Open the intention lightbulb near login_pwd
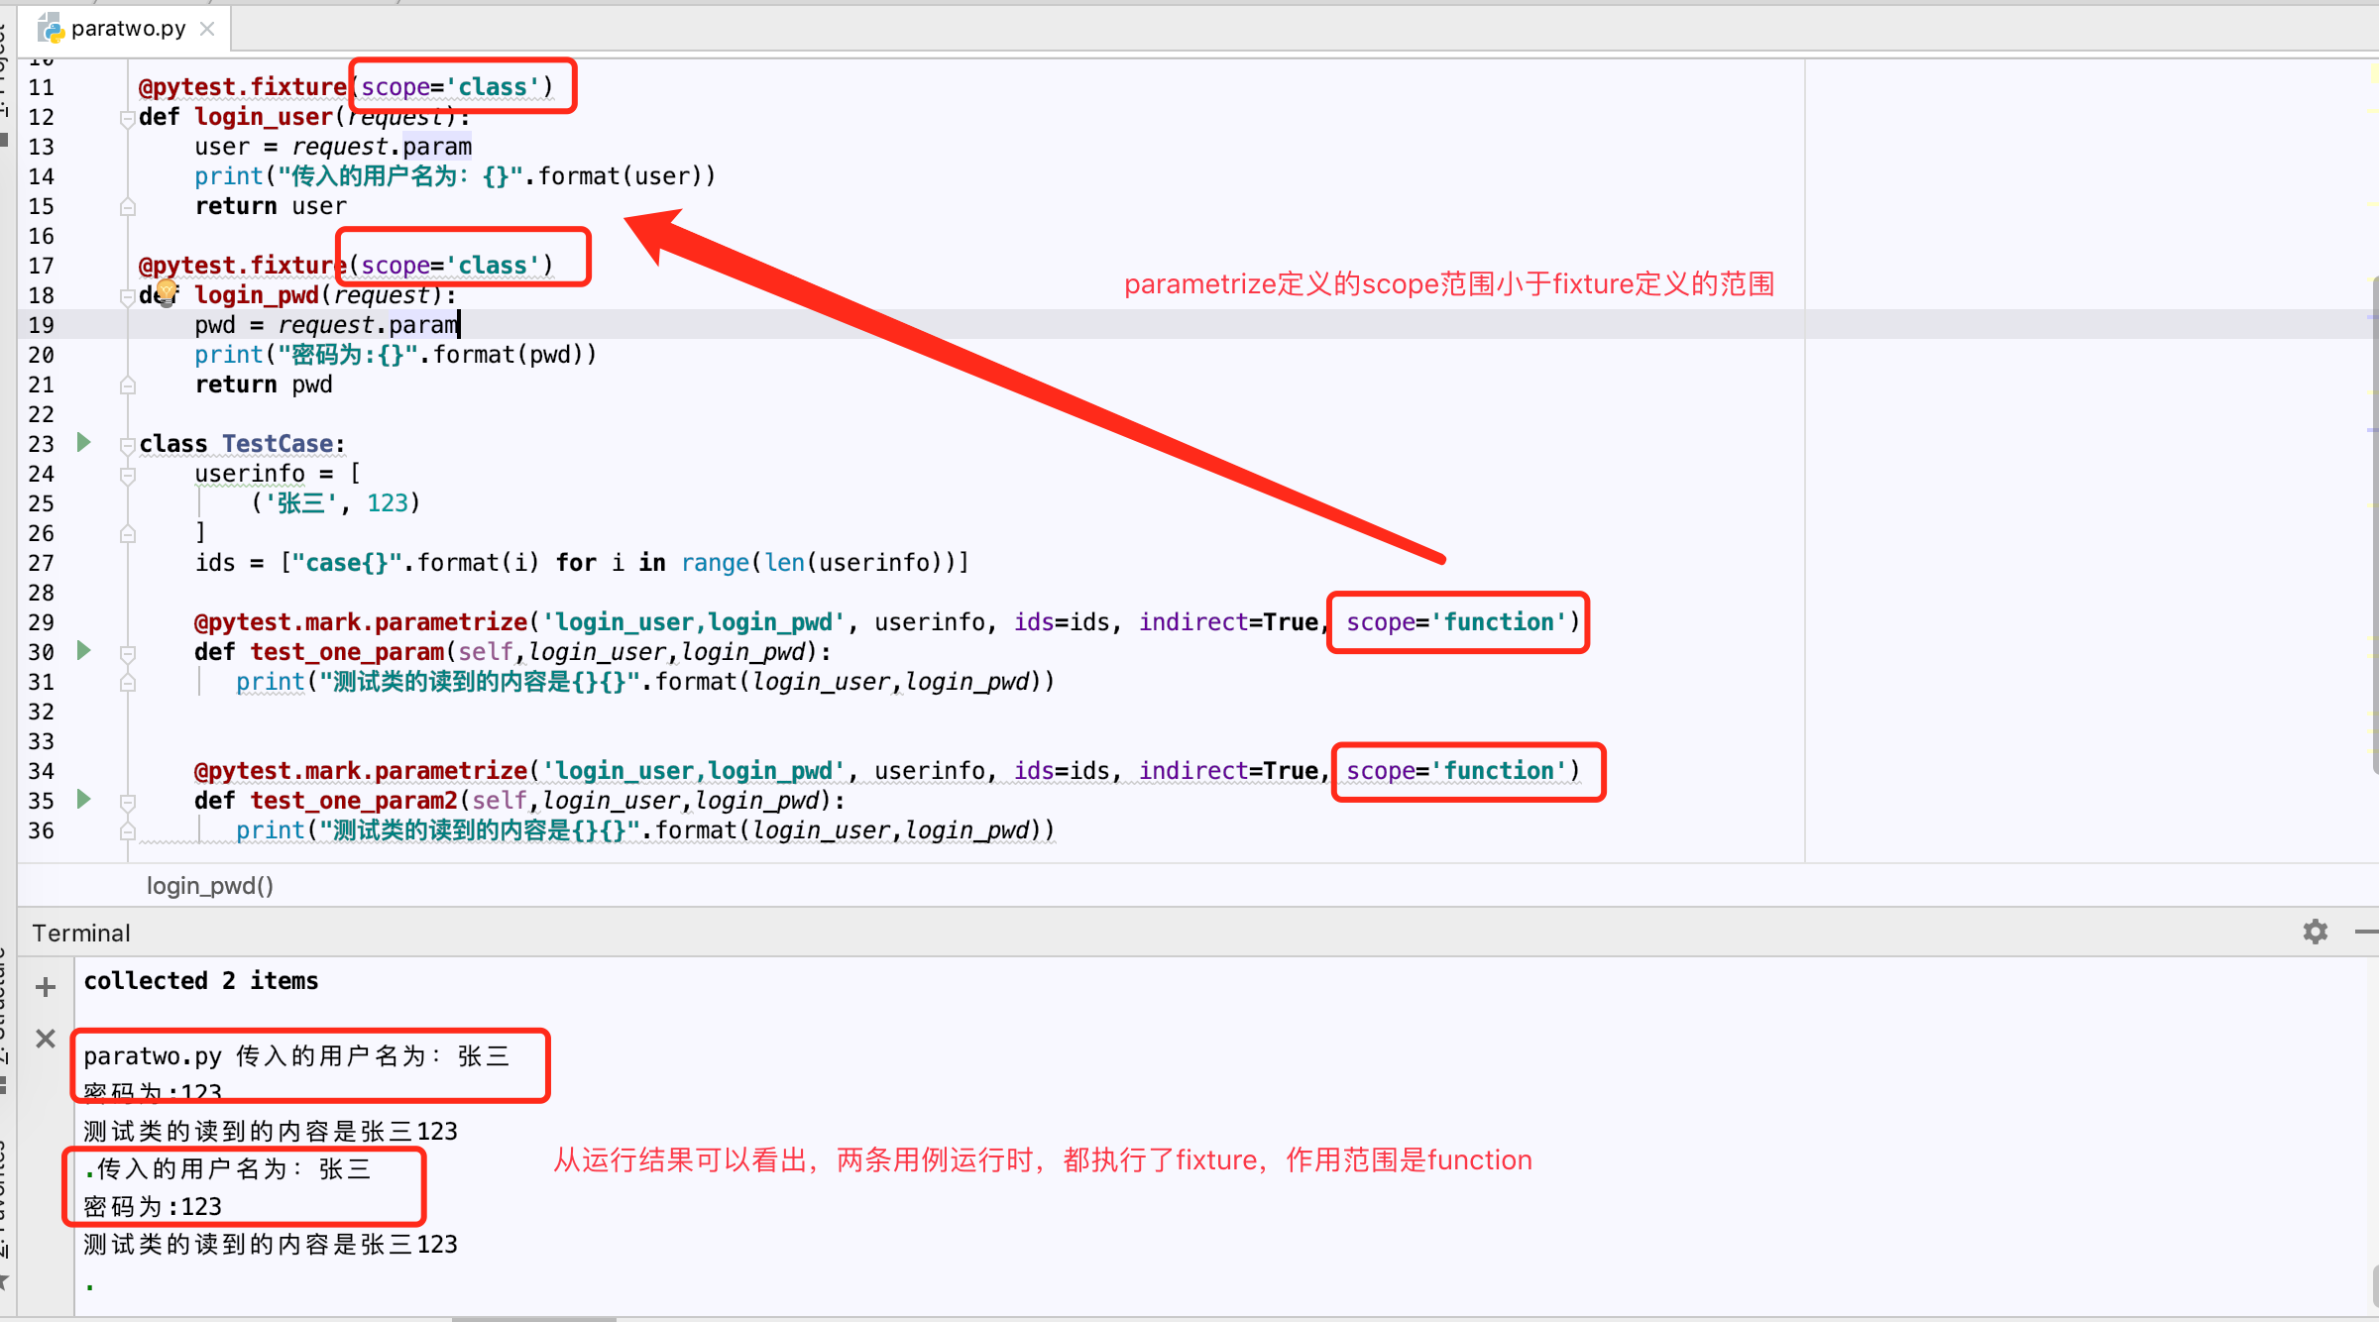The height and width of the screenshot is (1322, 2379). 166,292
